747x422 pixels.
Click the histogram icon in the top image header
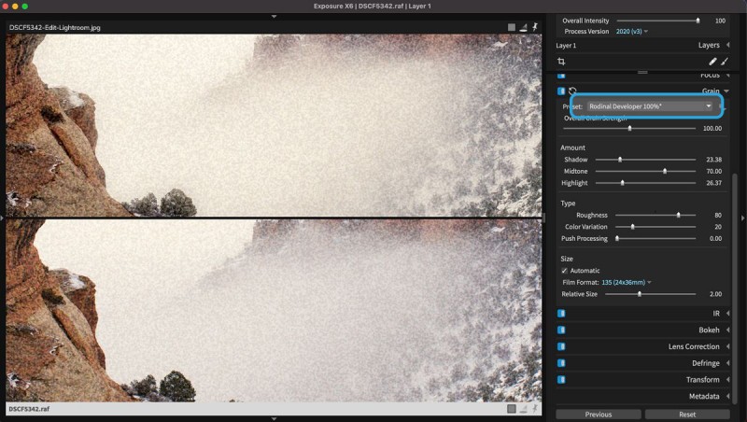pos(523,27)
